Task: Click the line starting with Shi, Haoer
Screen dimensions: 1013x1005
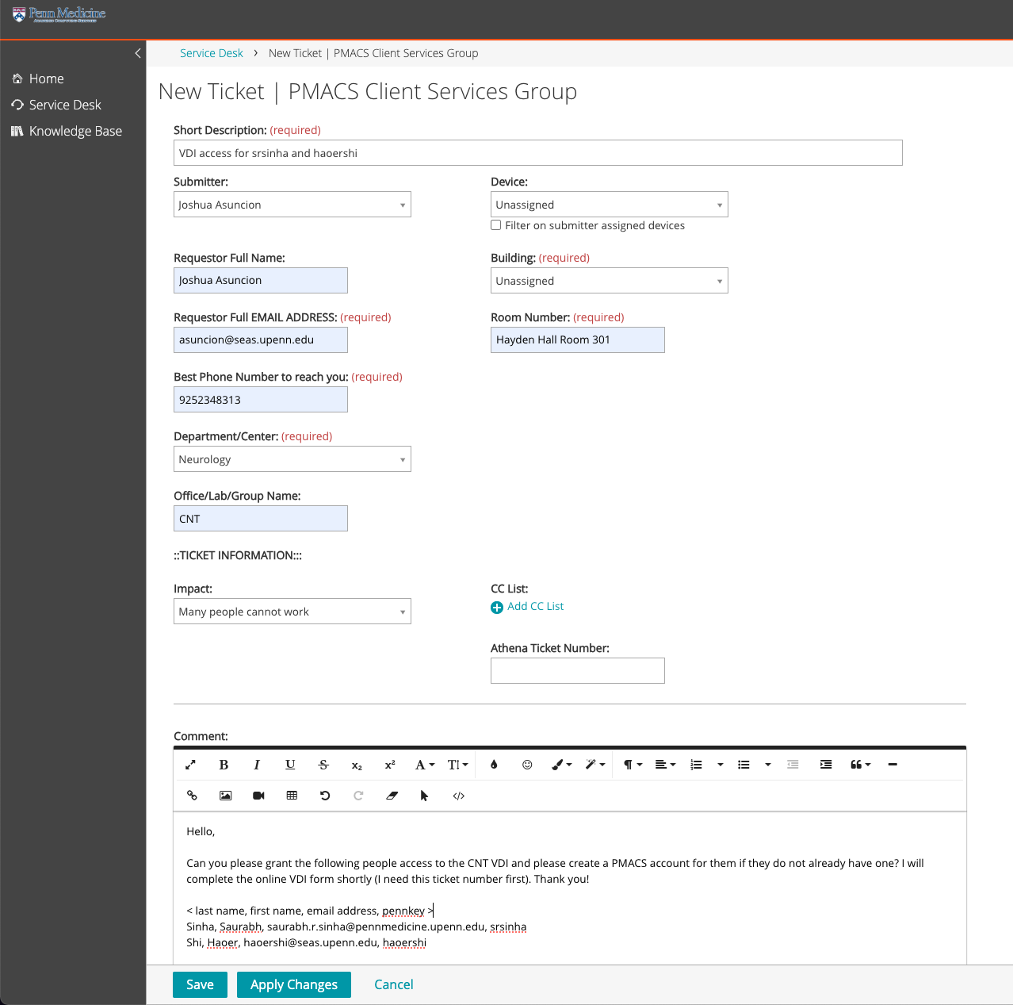Action: (x=307, y=942)
